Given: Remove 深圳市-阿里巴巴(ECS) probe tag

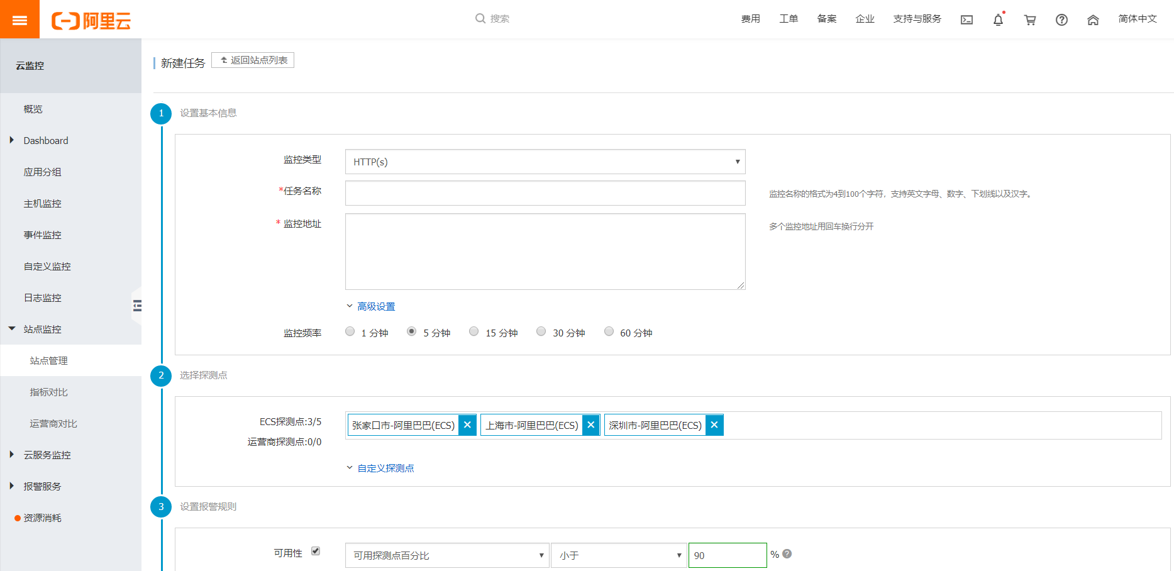Looking at the screenshot, I should (714, 425).
